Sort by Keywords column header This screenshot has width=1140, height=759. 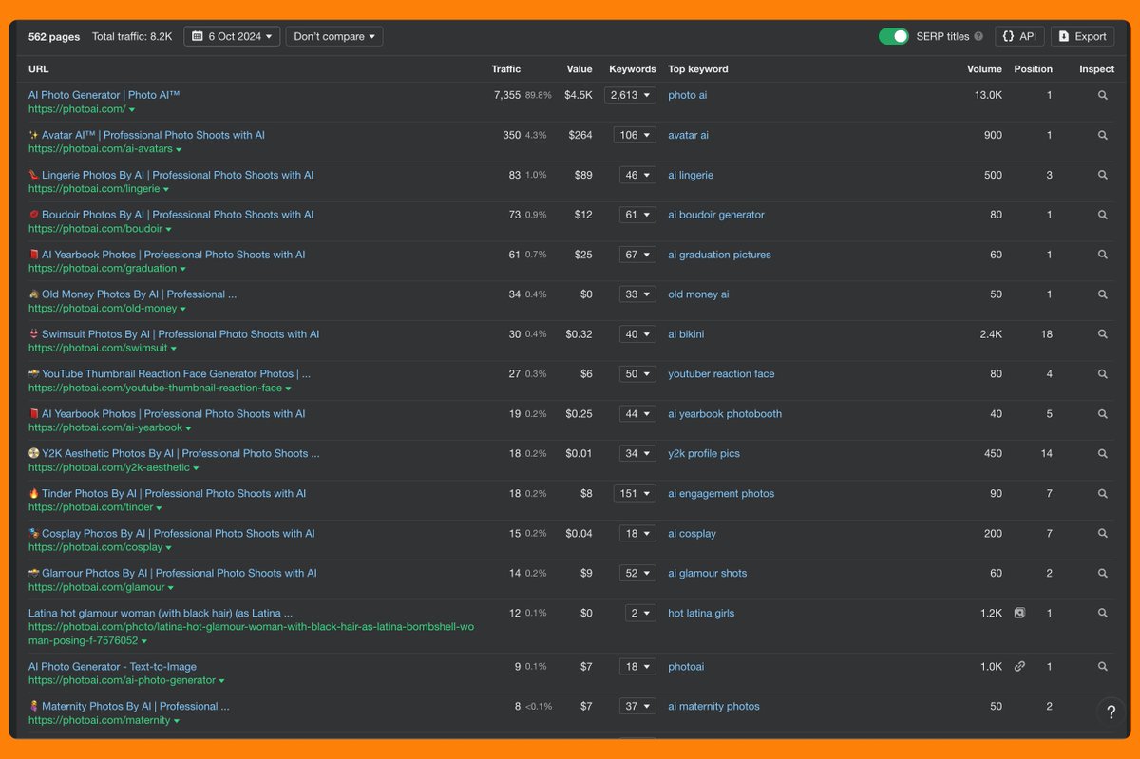(633, 69)
